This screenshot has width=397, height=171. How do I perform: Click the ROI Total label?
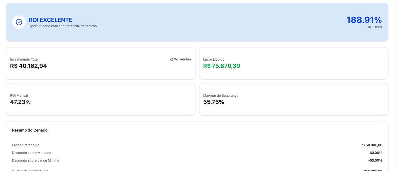(375, 27)
